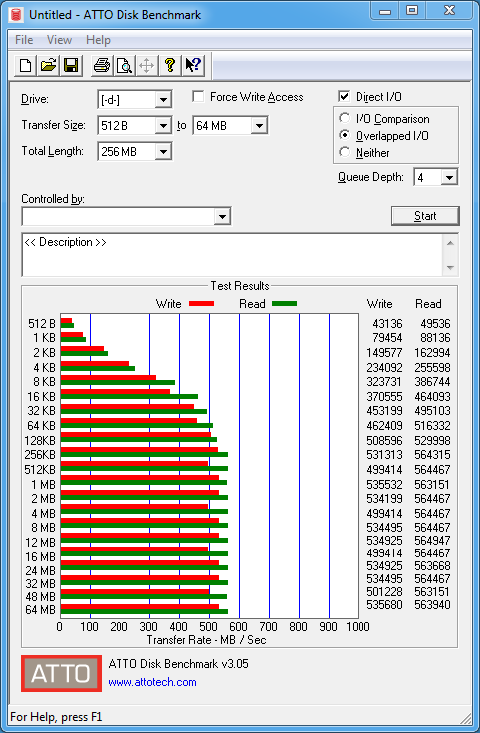The image size is (480, 733).
Task: Open the Queue Depth dropdown
Action: [x=449, y=178]
